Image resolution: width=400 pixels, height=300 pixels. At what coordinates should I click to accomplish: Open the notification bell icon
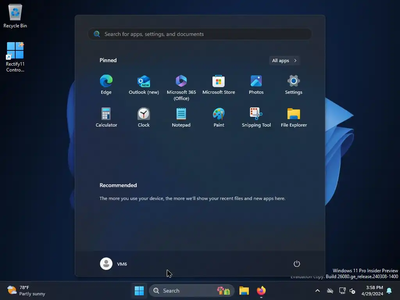click(389, 291)
